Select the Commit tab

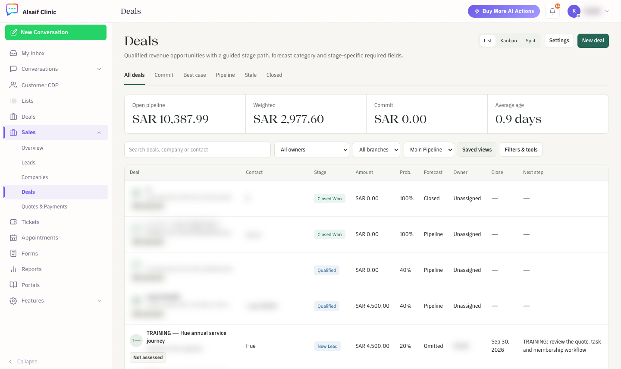164,75
